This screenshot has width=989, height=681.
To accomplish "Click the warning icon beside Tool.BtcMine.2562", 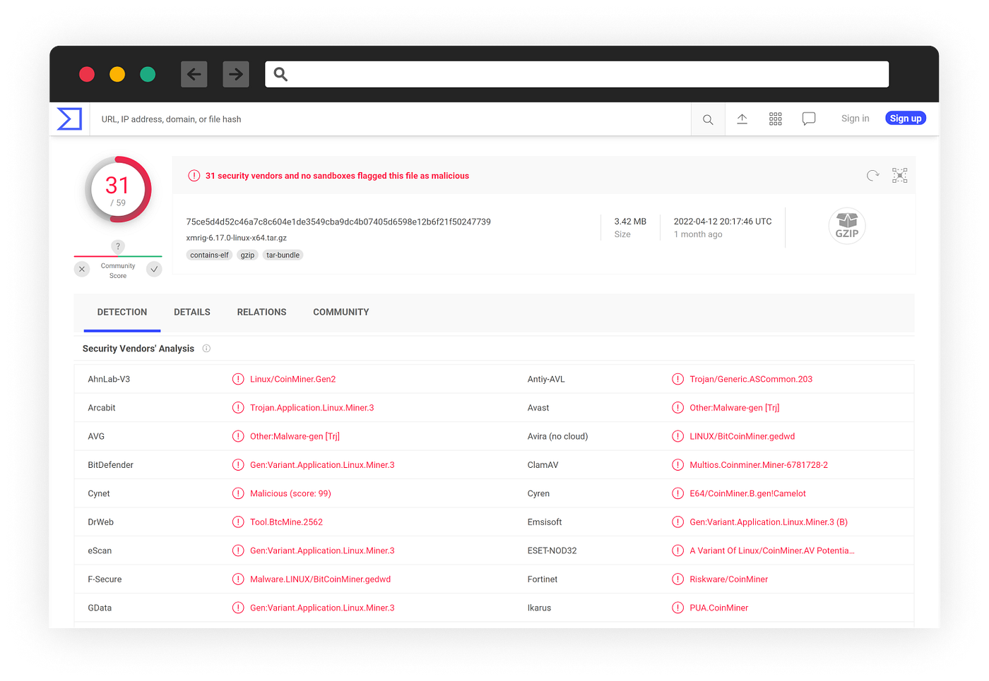I will coord(238,522).
